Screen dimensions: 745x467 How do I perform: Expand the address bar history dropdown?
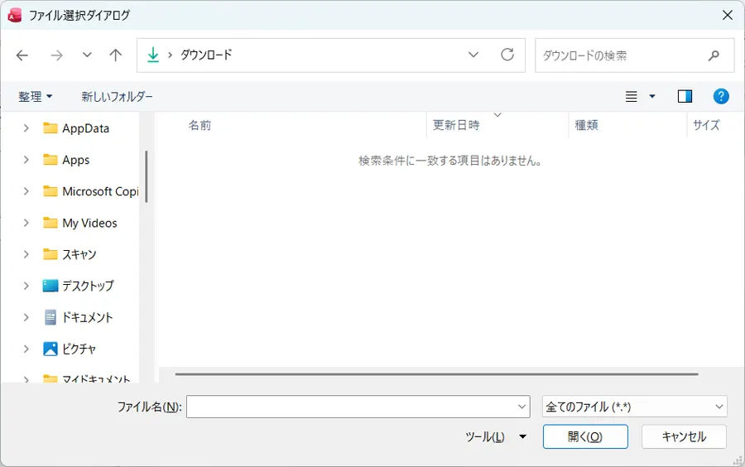coord(473,55)
